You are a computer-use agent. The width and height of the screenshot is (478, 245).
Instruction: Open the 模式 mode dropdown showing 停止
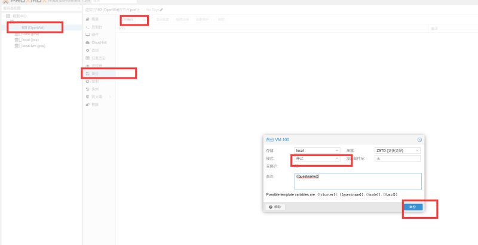(317, 159)
